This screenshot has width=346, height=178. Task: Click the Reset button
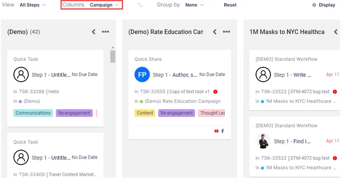[230, 5]
